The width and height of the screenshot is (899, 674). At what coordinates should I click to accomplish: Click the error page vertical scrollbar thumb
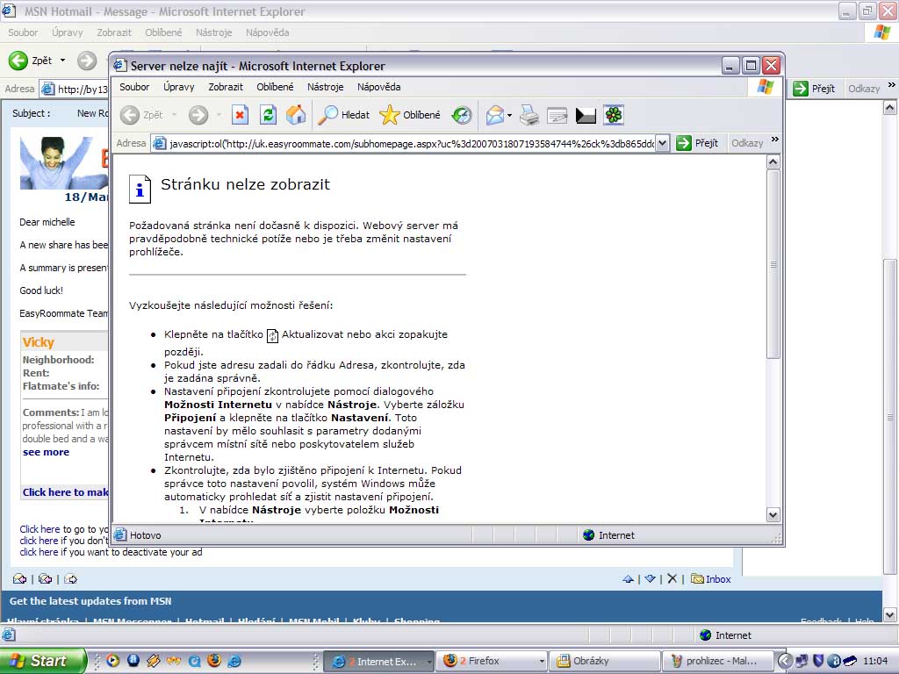point(773,264)
